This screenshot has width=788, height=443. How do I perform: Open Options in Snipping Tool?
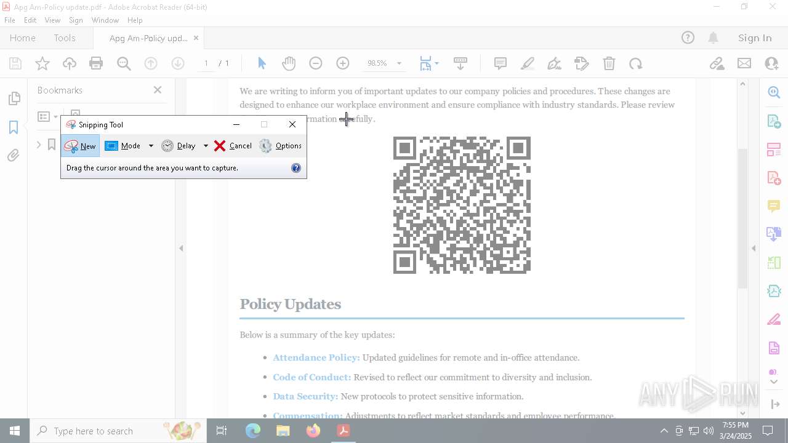pos(280,146)
